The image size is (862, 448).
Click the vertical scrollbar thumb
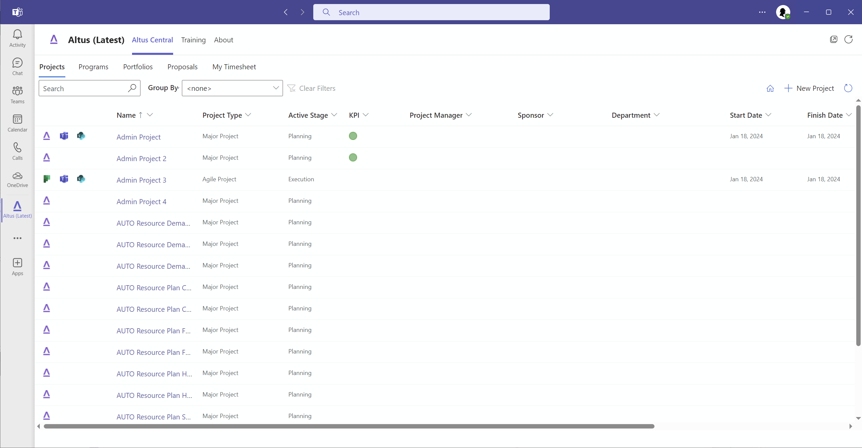coord(858,225)
